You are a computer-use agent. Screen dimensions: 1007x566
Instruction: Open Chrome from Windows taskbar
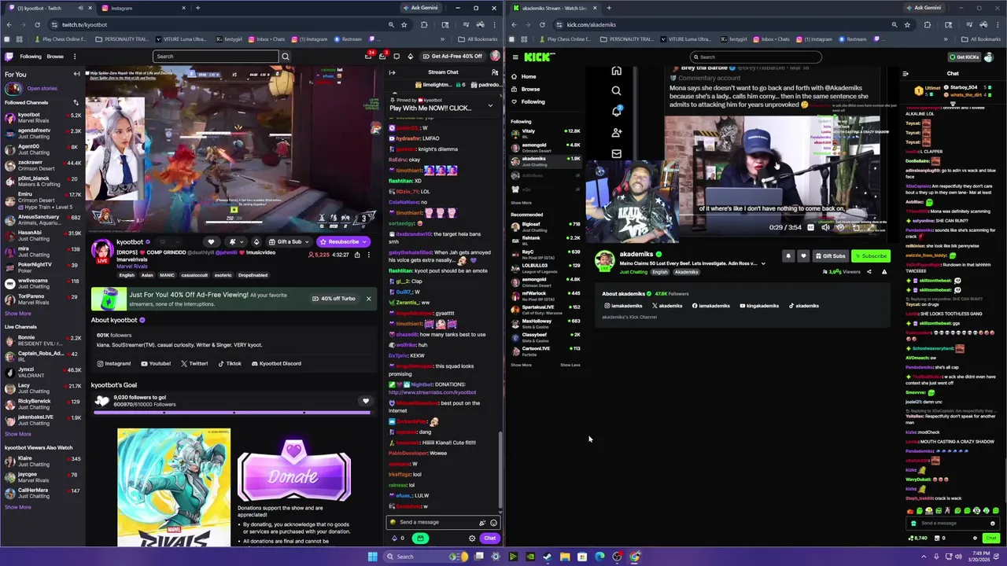(x=634, y=557)
